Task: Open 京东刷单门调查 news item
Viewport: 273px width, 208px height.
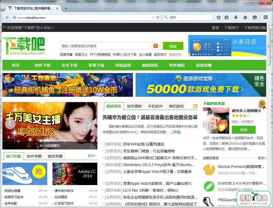Action: [x=149, y=151]
